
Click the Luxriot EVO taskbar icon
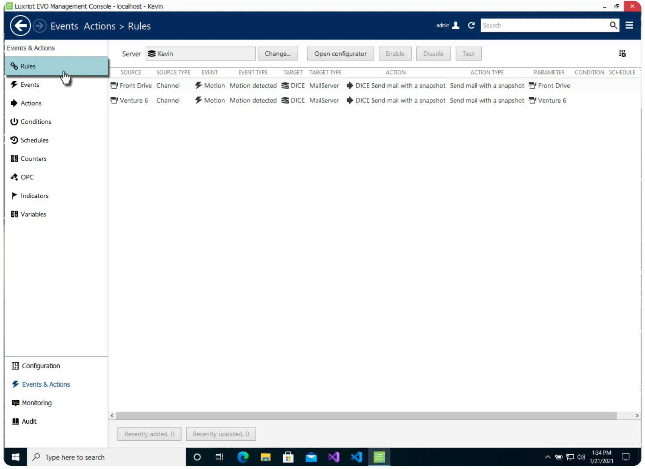(379, 457)
